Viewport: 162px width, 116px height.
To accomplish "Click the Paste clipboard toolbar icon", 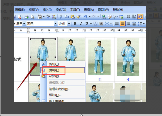I will 73,17.
